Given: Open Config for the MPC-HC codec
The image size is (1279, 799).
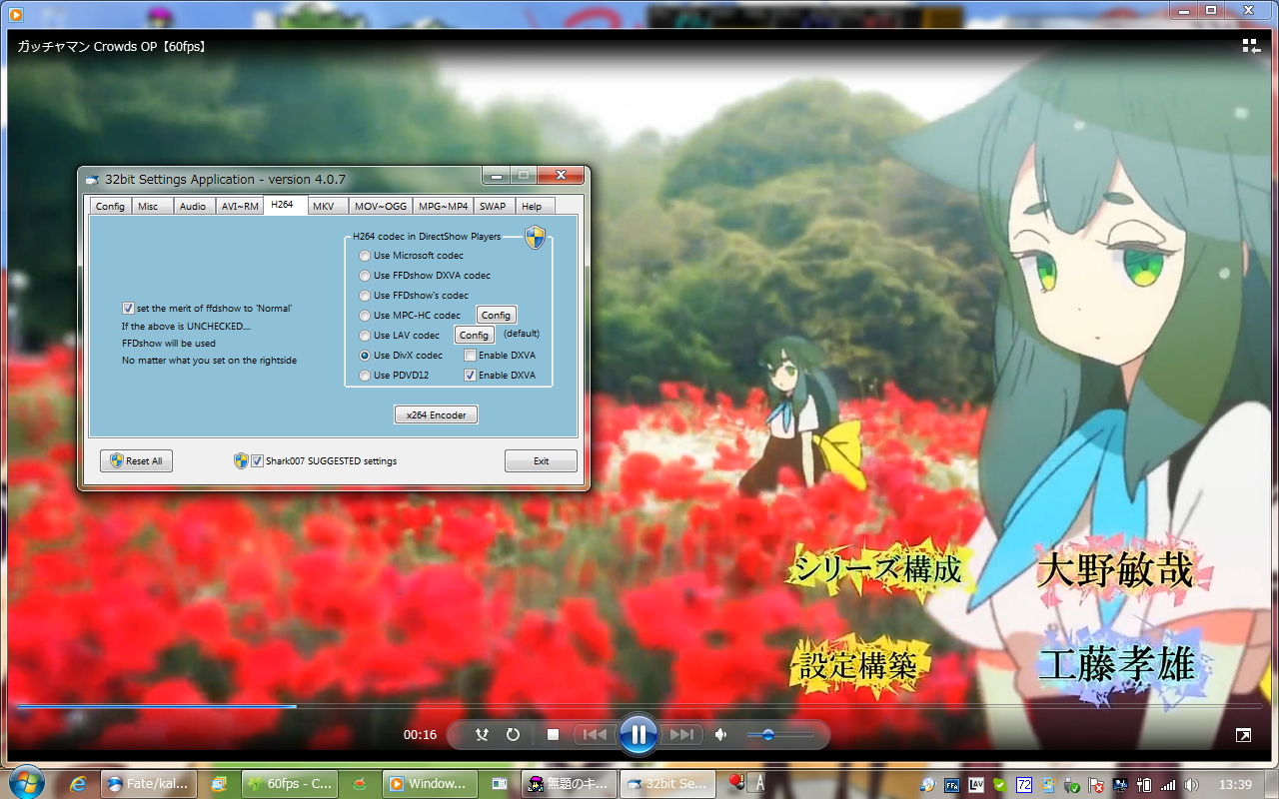Looking at the screenshot, I should point(497,316).
